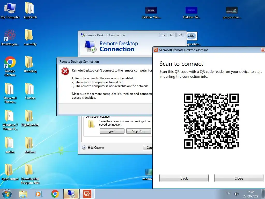
Task: Maximize the Remote Desktop Connection window
Action: click(172, 35)
